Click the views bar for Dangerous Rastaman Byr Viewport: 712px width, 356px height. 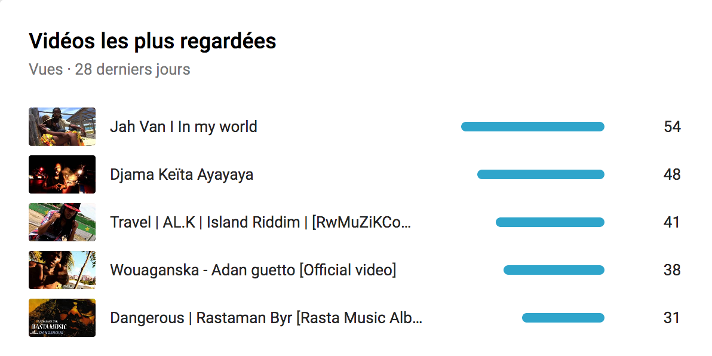(x=563, y=318)
